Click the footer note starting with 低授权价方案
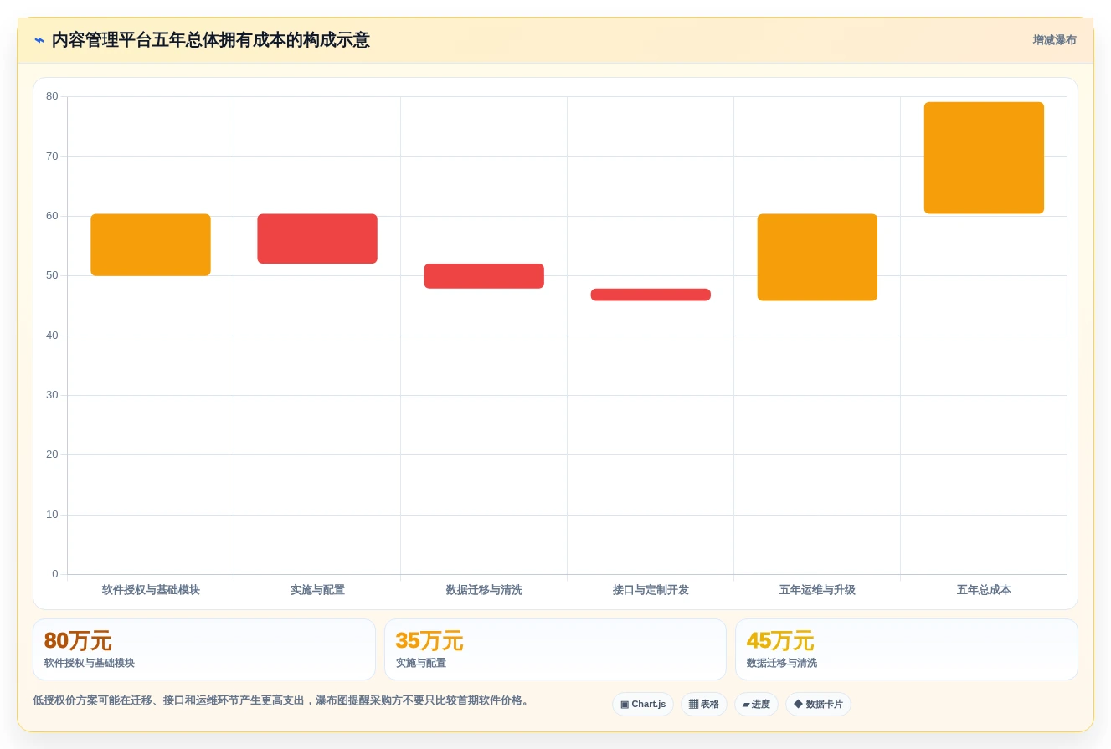1111x749 pixels. coord(282,700)
